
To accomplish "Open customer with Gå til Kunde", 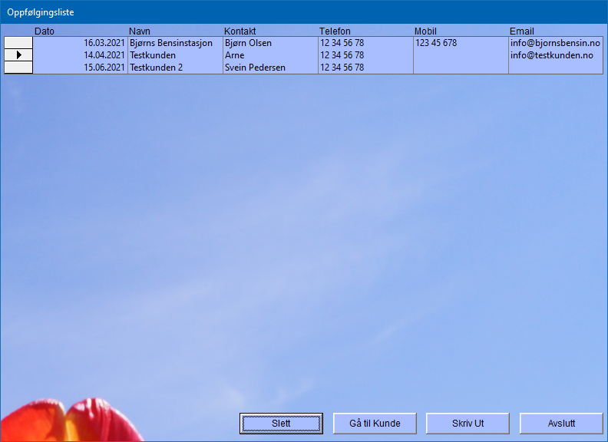I will click(x=375, y=424).
